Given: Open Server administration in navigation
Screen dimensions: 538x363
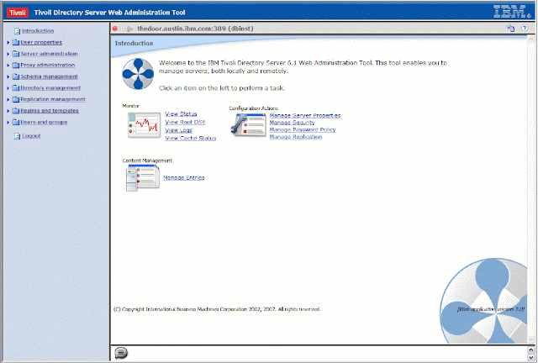Looking at the screenshot, I should pyautogui.click(x=49, y=54).
